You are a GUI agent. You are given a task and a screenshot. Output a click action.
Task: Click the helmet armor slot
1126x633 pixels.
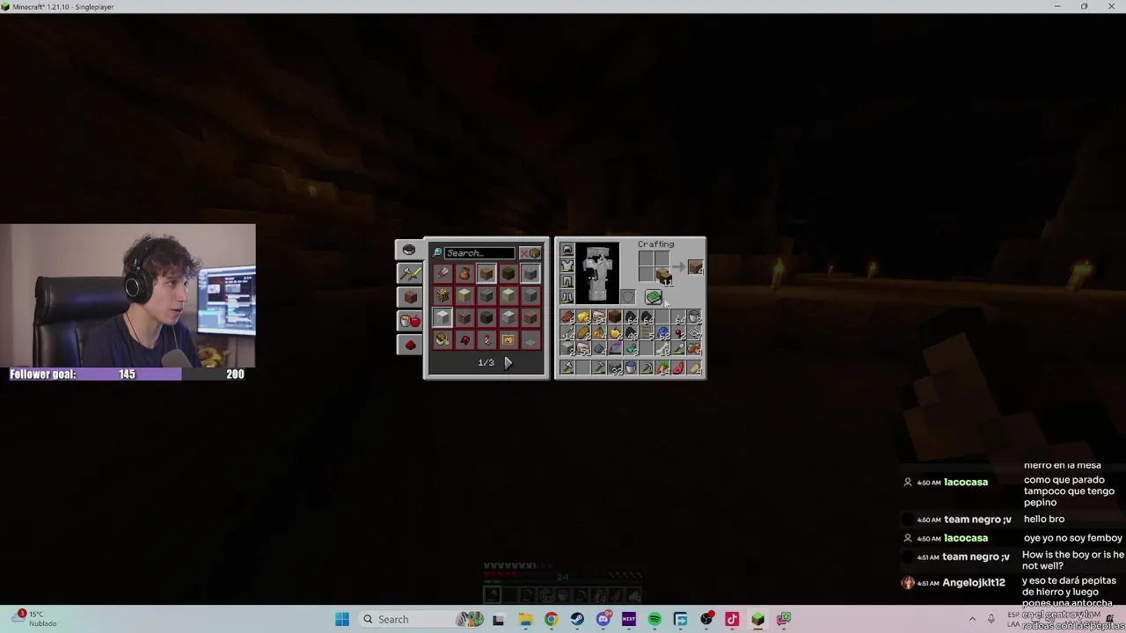(x=567, y=250)
